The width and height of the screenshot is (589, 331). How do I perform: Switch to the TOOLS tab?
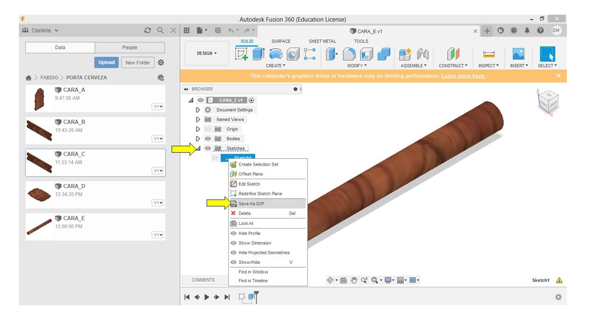[x=361, y=41]
